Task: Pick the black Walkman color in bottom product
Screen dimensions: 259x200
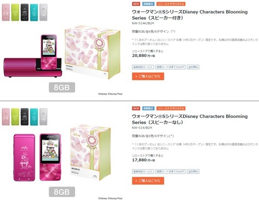Action: click(x=24, y=117)
